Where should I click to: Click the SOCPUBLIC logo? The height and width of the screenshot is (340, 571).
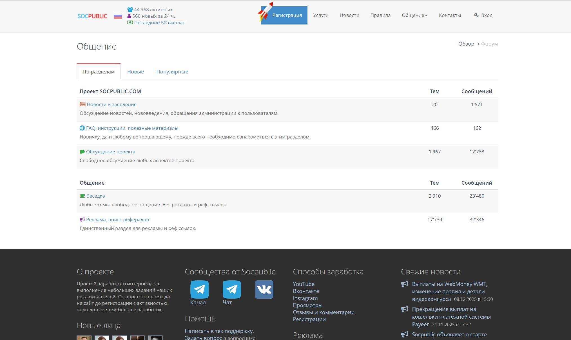click(x=92, y=16)
